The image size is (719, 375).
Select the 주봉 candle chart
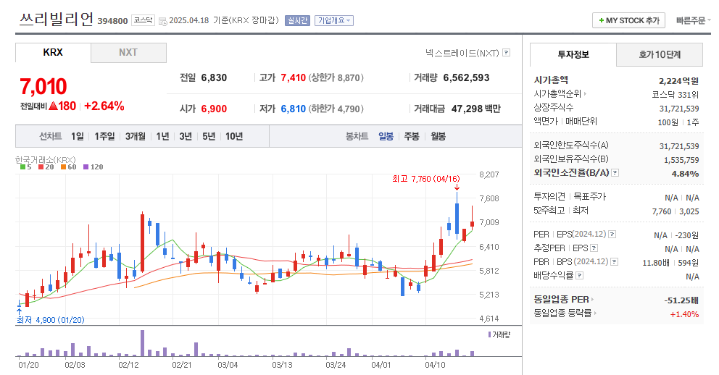click(411, 136)
